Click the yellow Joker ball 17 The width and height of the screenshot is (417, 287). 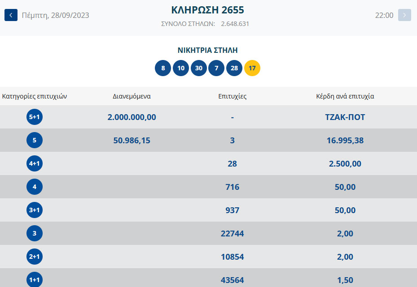252,69
